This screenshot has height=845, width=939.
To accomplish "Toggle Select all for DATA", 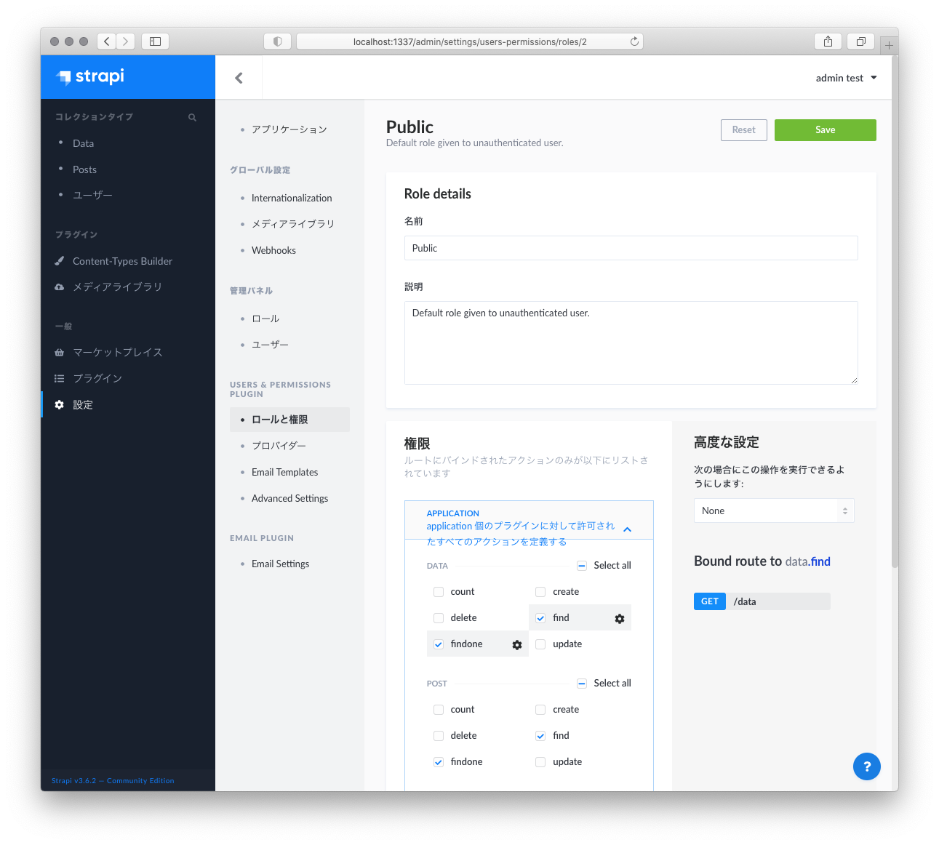I will click(582, 566).
